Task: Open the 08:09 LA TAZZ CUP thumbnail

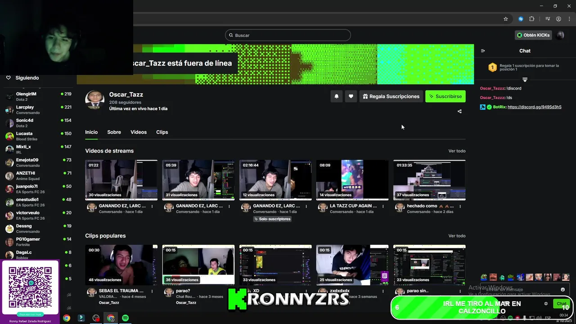Action: 352,180
